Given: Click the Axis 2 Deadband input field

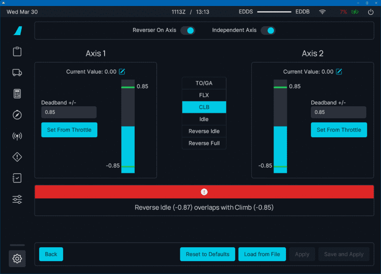Looking at the screenshot, I should pyautogui.click(x=338, y=112).
